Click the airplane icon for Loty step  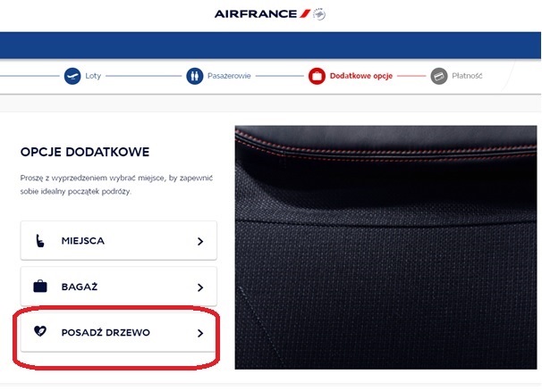pos(72,76)
